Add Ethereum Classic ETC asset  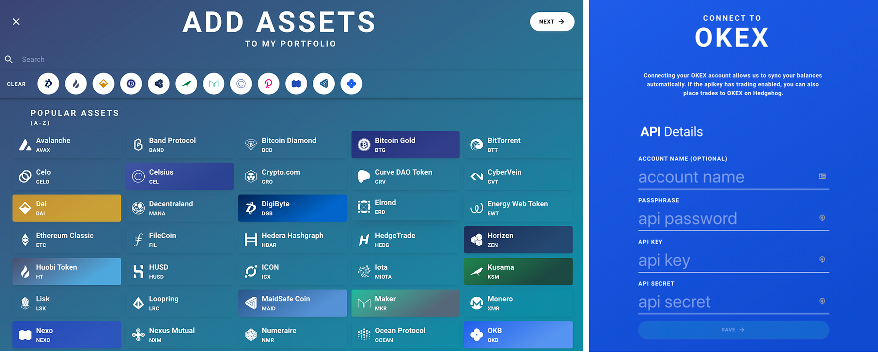coord(67,240)
